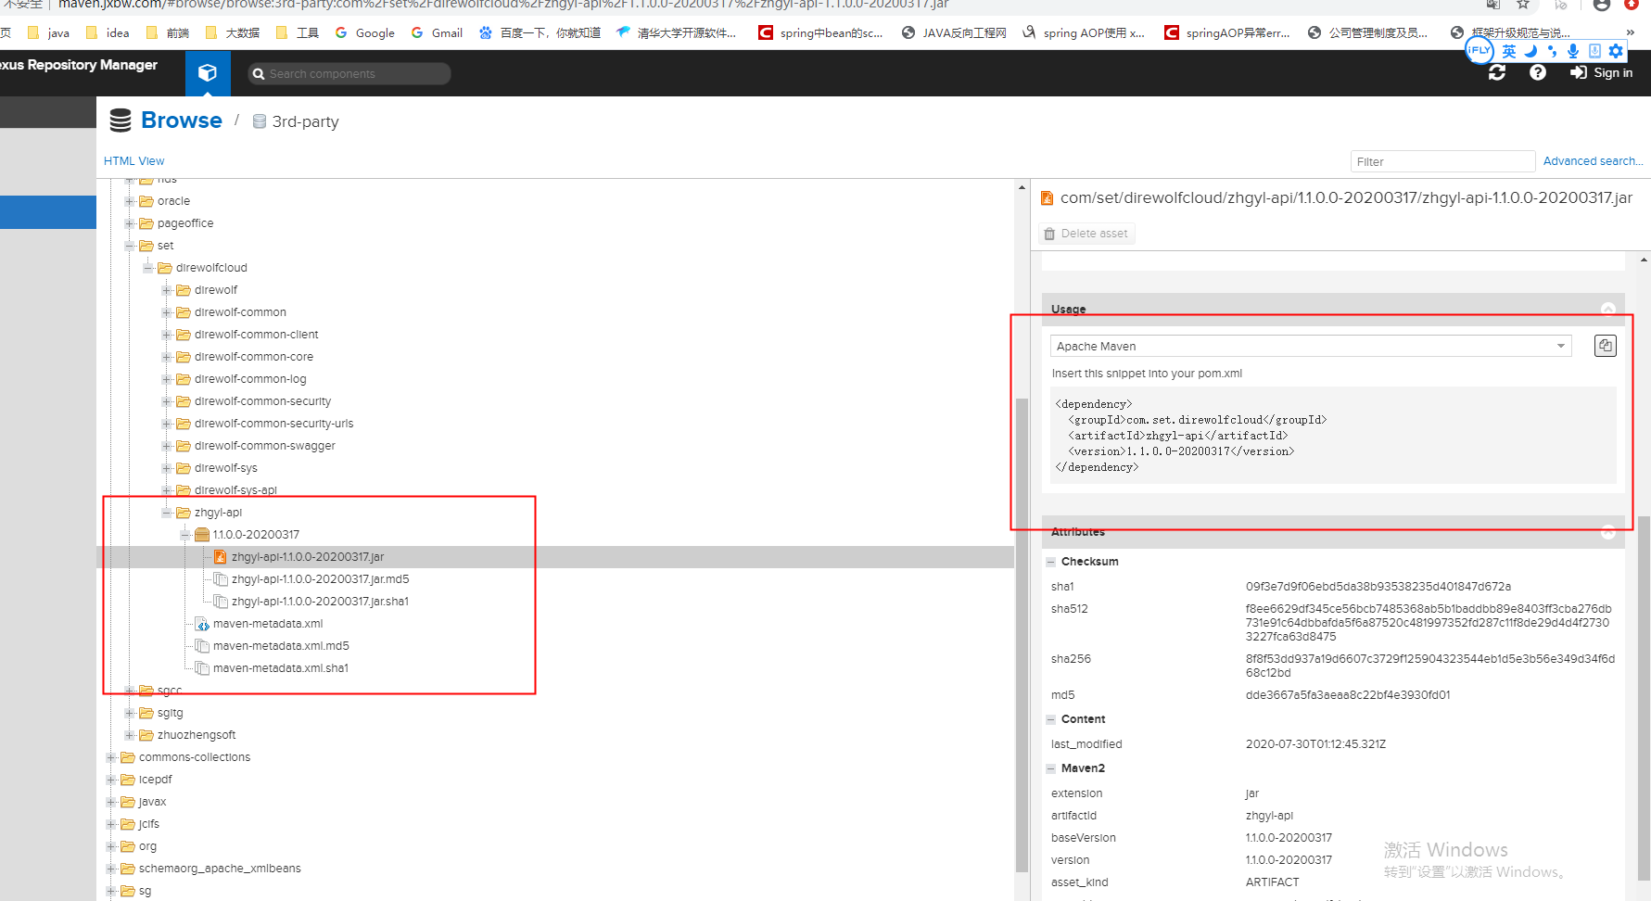The image size is (1651, 901).
Task: Show more bookmarks overflow chevron
Action: (x=1631, y=32)
